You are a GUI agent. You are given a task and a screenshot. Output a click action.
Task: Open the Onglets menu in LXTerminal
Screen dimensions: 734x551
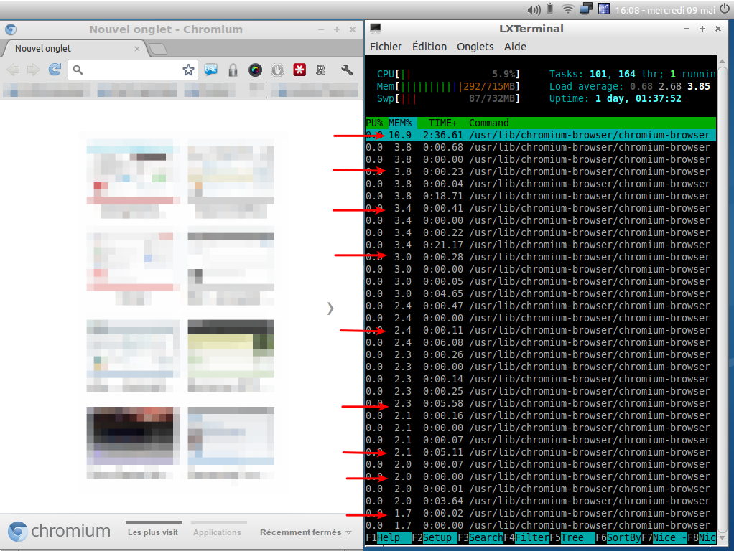[475, 47]
